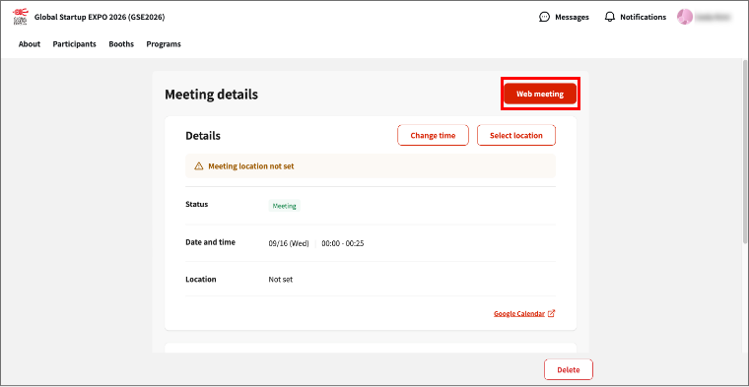Click the Notifications label in header

coord(643,17)
